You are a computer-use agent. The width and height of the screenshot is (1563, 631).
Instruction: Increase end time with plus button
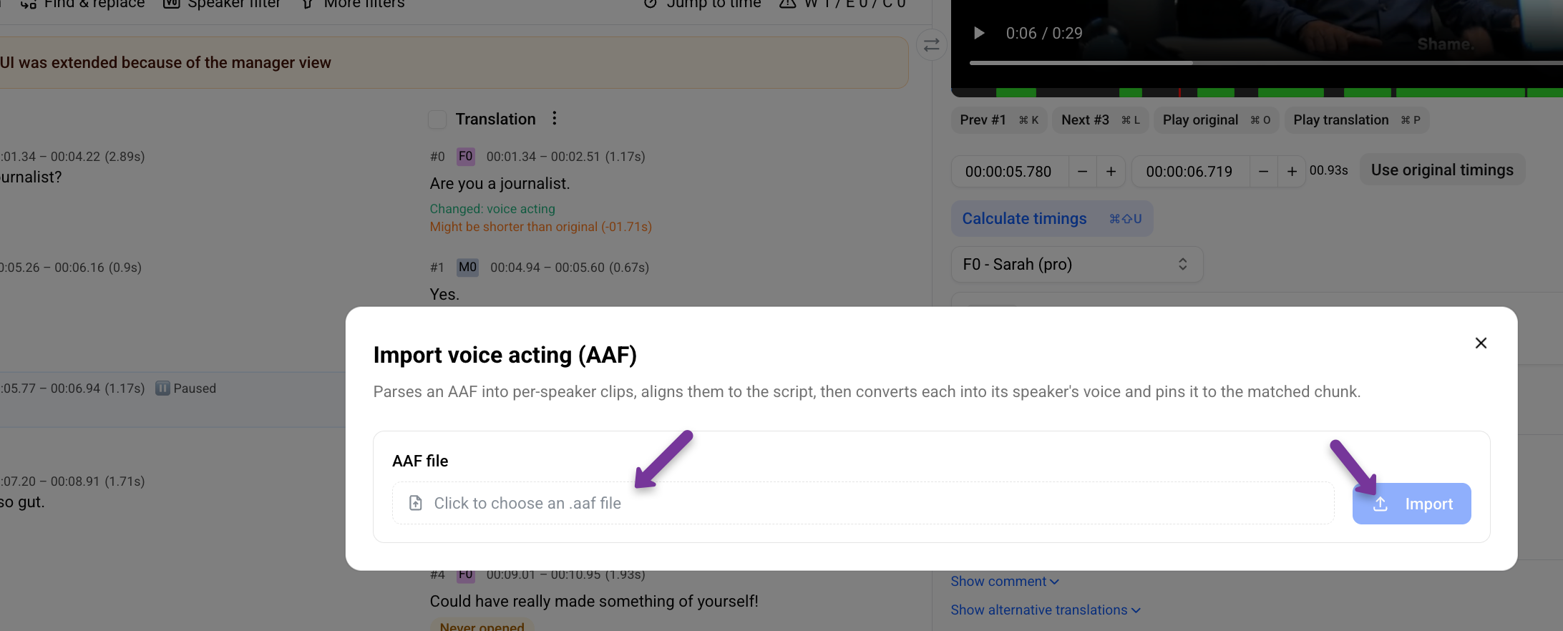coord(1292,172)
